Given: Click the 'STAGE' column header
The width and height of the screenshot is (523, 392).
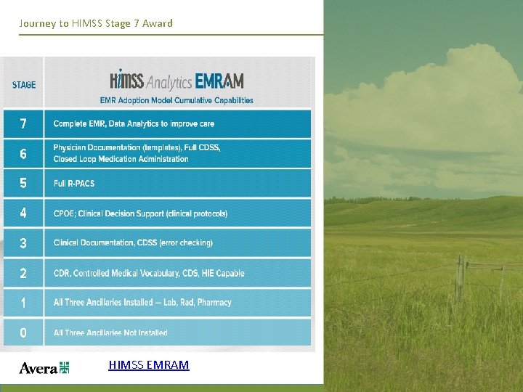Looking at the screenshot, I should pos(24,85).
